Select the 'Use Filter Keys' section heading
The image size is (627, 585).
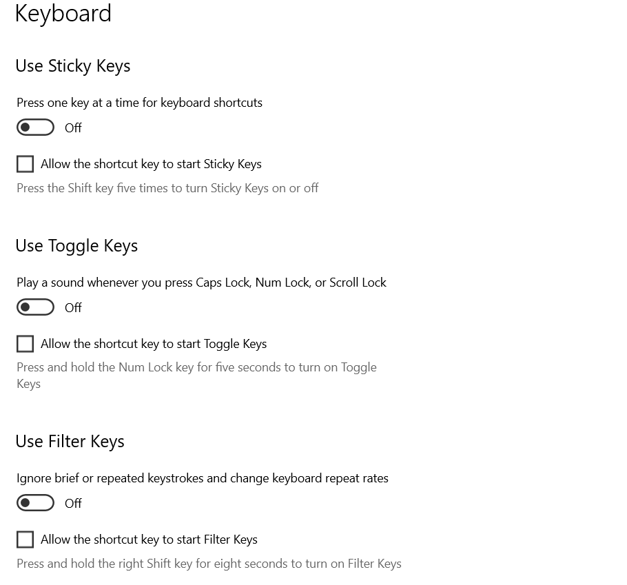tap(70, 441)
